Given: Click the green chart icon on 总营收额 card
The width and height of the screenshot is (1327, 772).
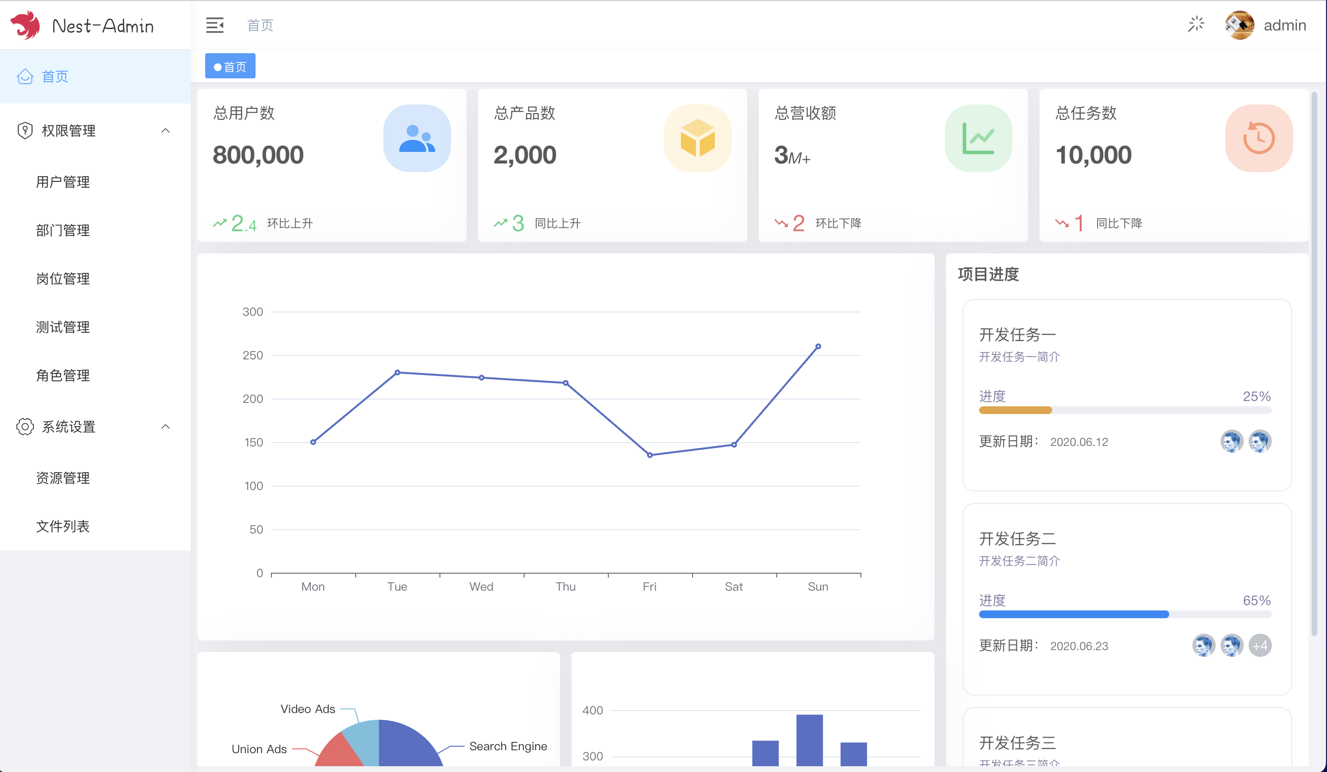Looking at the screenshot, I should tap(978, 138).
